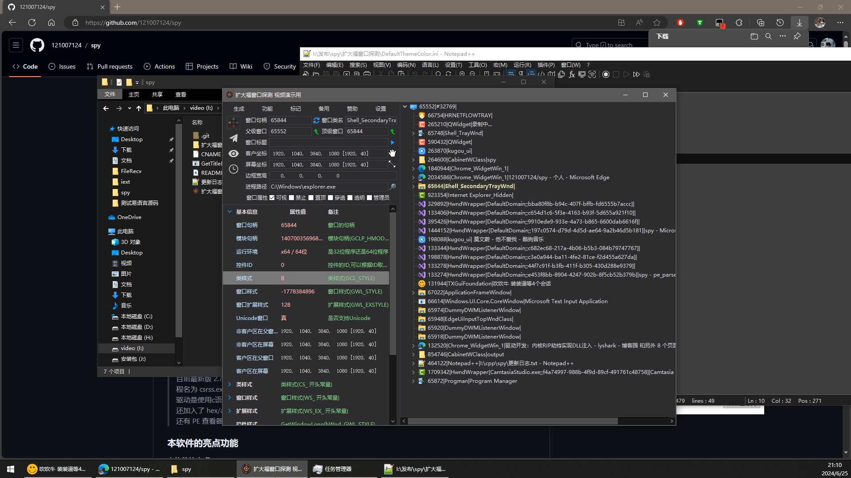Image resolution: width=851 pixels, height=478 pixels.
Task: Open the 设置 menu
Action: point(380,109)
